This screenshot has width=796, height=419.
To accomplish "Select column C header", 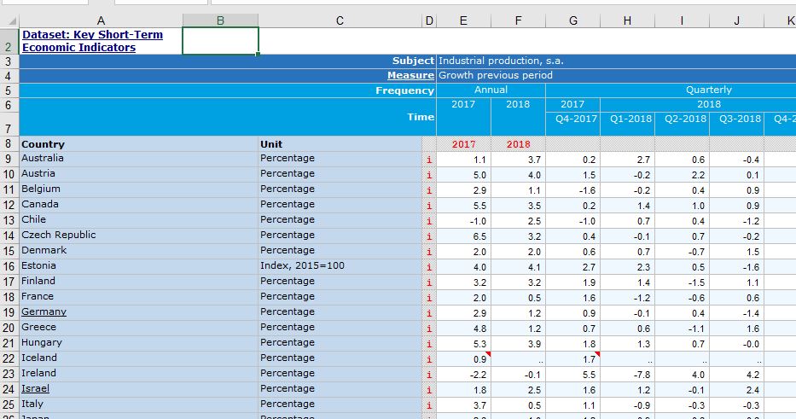I will [340, 20].
